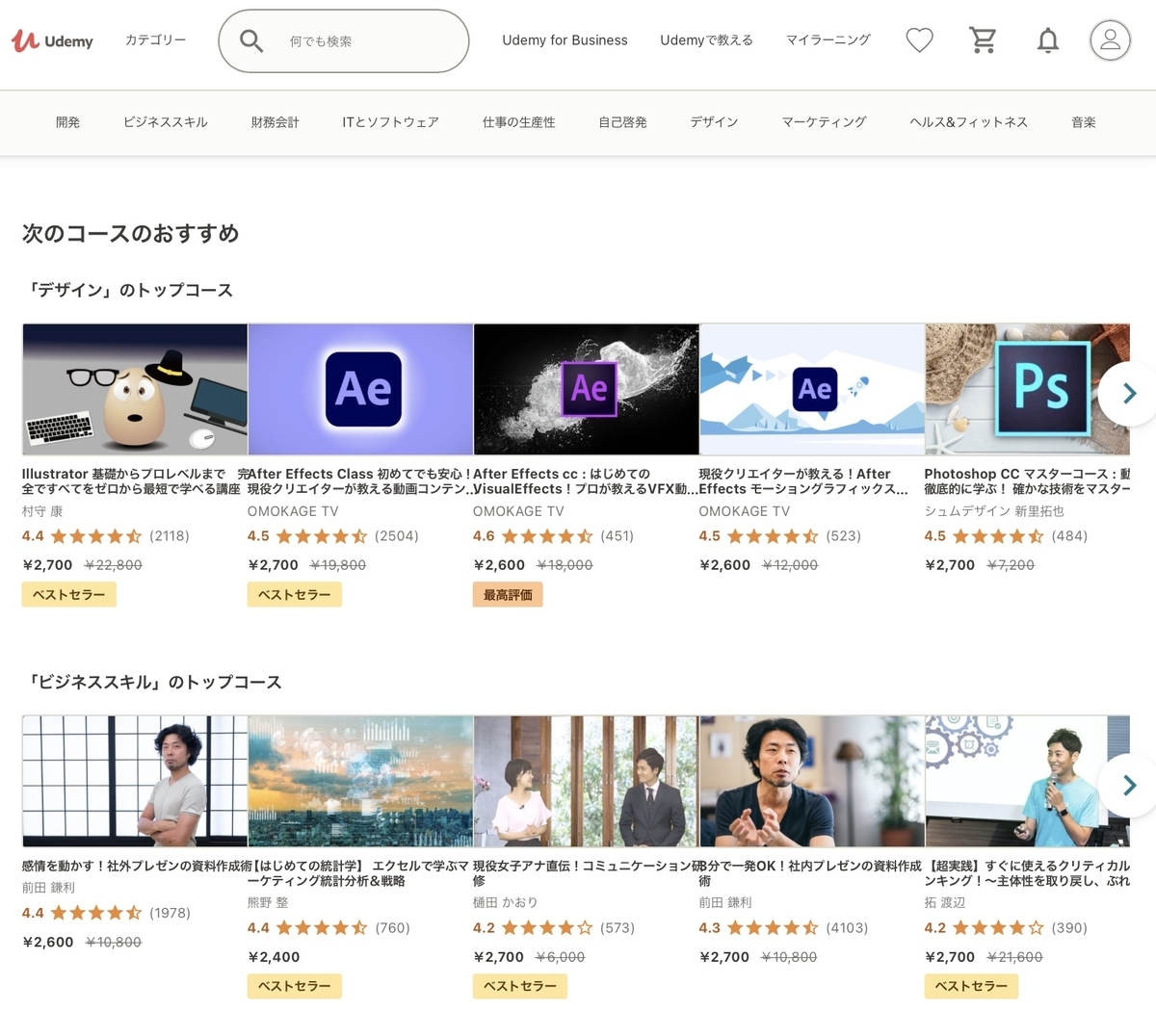Screen dimensions: 1156x1011
Task: Select the 開発 category
Action: click(x=67, y=122)
